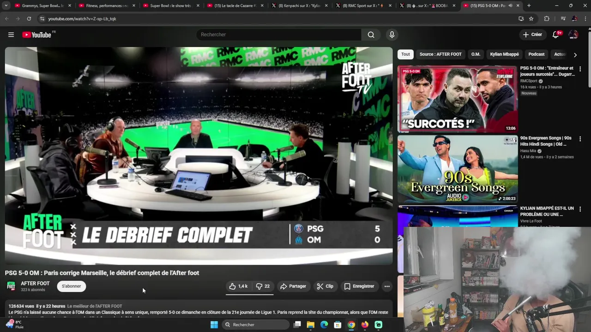591x332 pixels.
Task: Open 'PSG 5-0 OM : Entraîneur et joueurs' title
Action: click(x=547, y=71)
